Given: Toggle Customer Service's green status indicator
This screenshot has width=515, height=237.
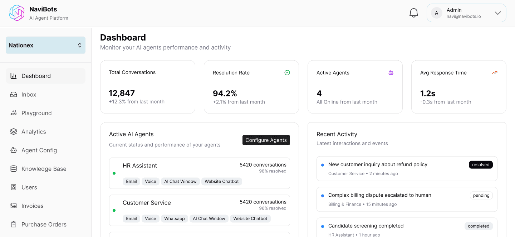Looking at the screenshot, I should click(x=114, y=210).
